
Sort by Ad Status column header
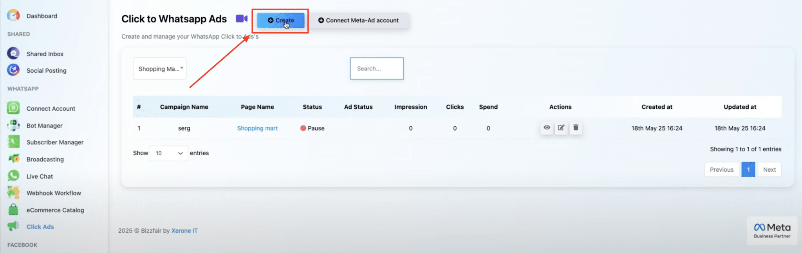click(358, 107)
